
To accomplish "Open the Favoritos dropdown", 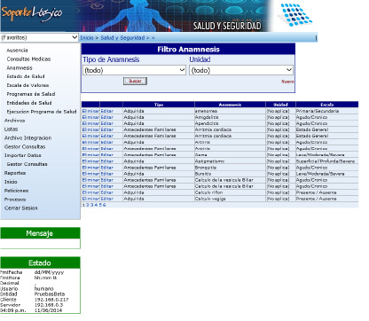I will [39, 37].
